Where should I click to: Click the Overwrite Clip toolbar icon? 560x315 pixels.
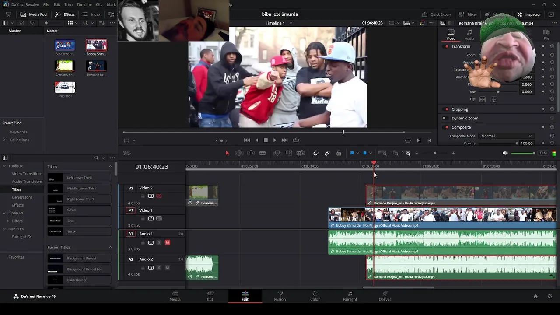tap(289, 153)
